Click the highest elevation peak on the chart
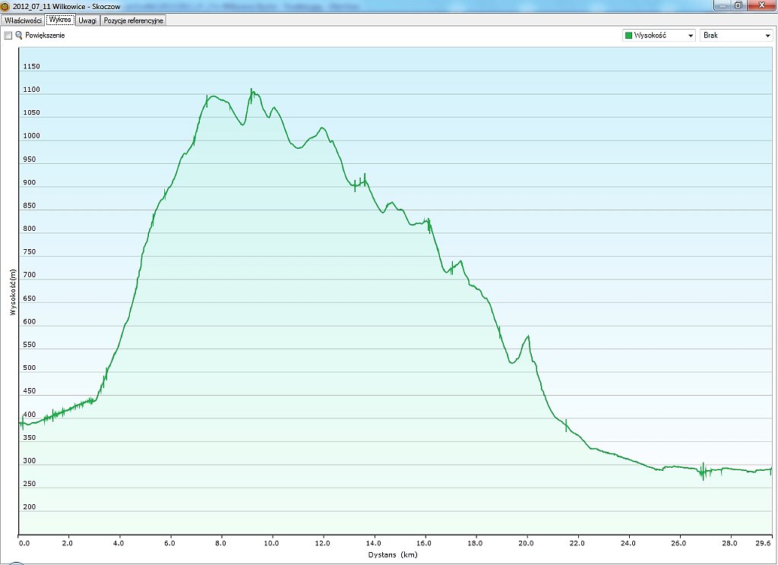778x565 pixels. pyautogui.click(x=251, y=90)
